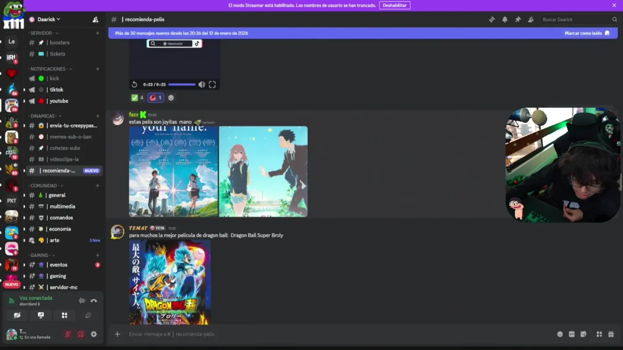Select the recomienda-pelis channel in sidebar

tap(64, 171)
